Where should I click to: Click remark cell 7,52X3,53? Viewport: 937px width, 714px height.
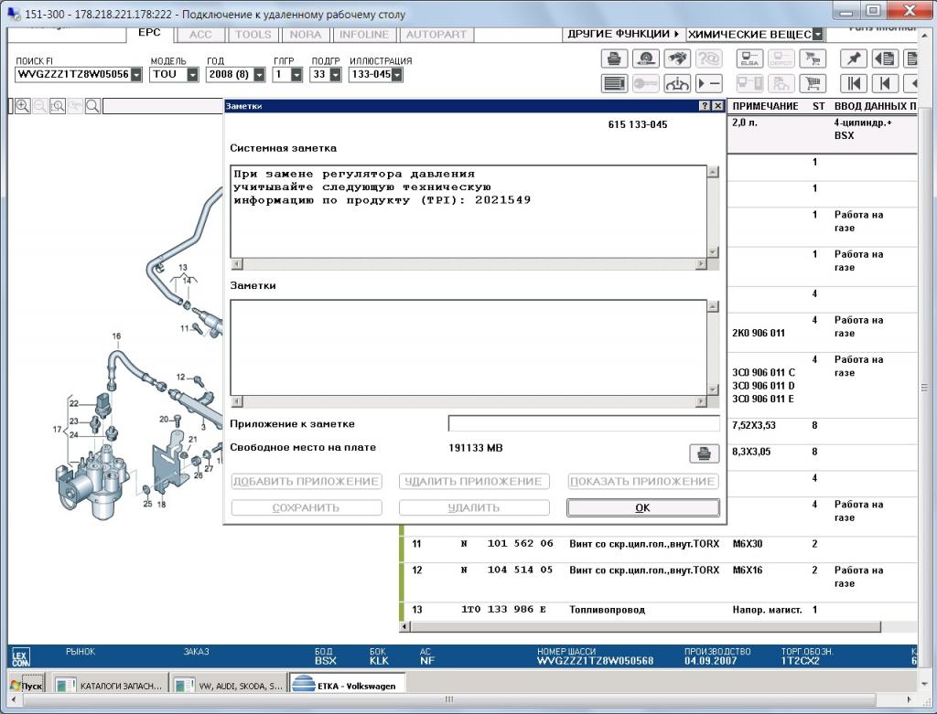(754, 425)
